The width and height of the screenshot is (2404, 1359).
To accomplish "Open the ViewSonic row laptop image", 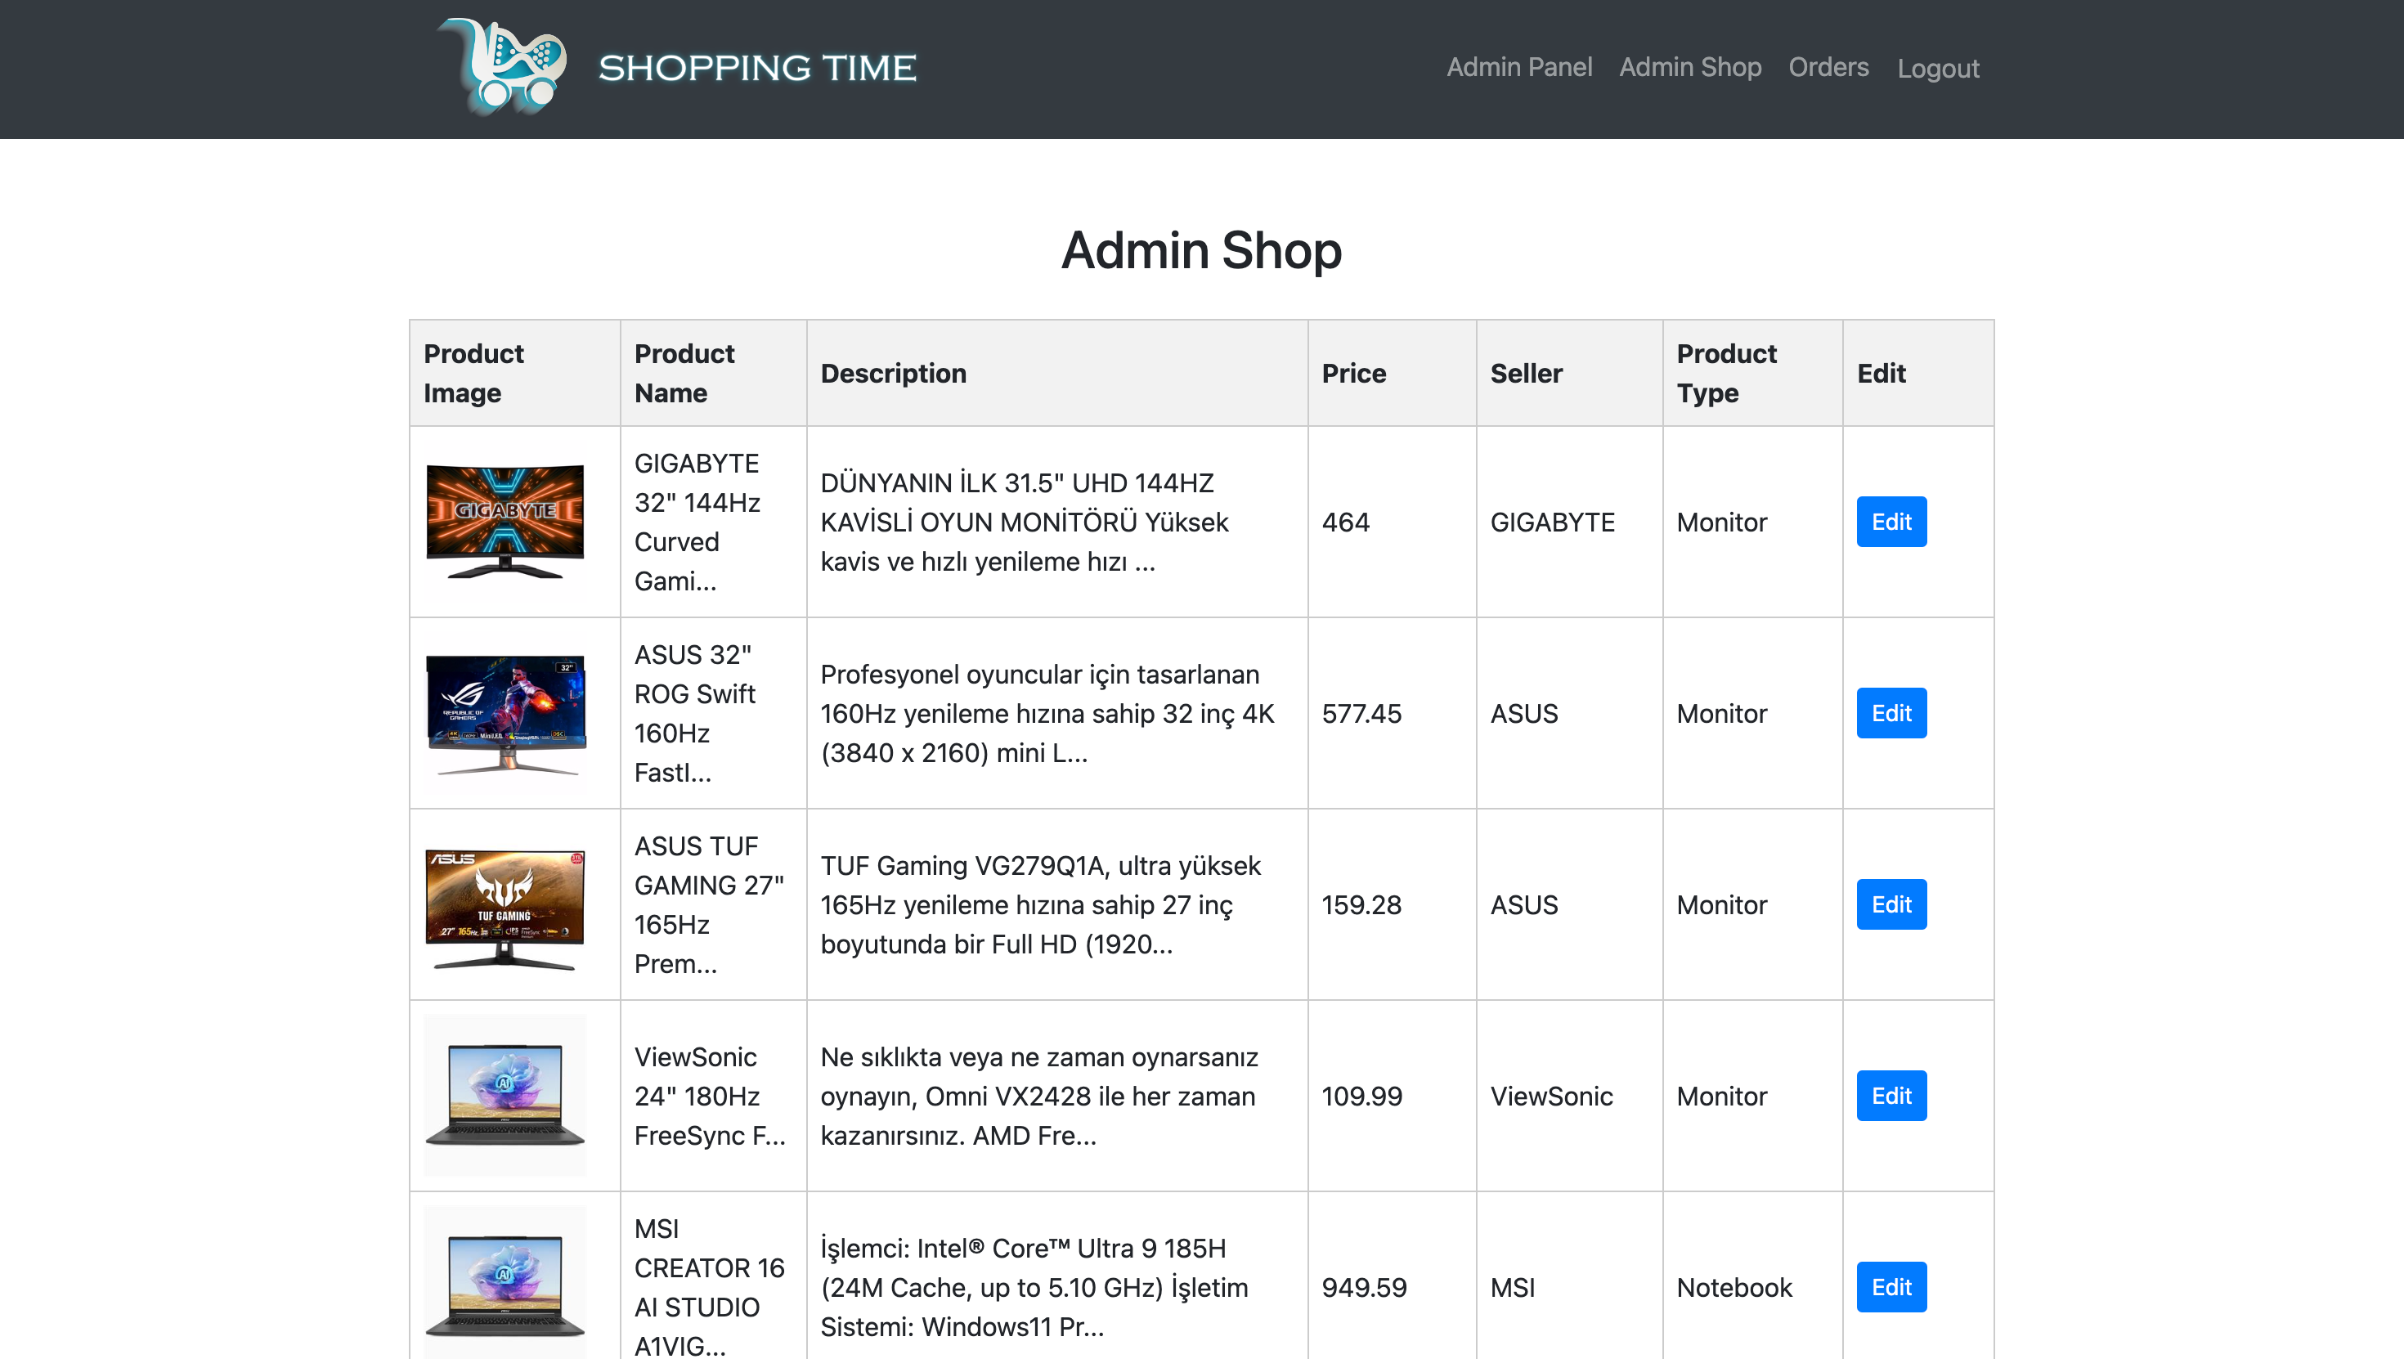I will pos(505,1096).
